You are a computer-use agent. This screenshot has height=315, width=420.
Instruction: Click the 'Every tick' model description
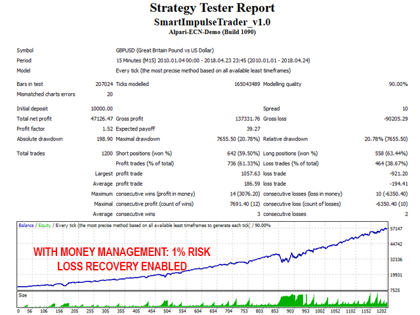[x=203, y=71]
